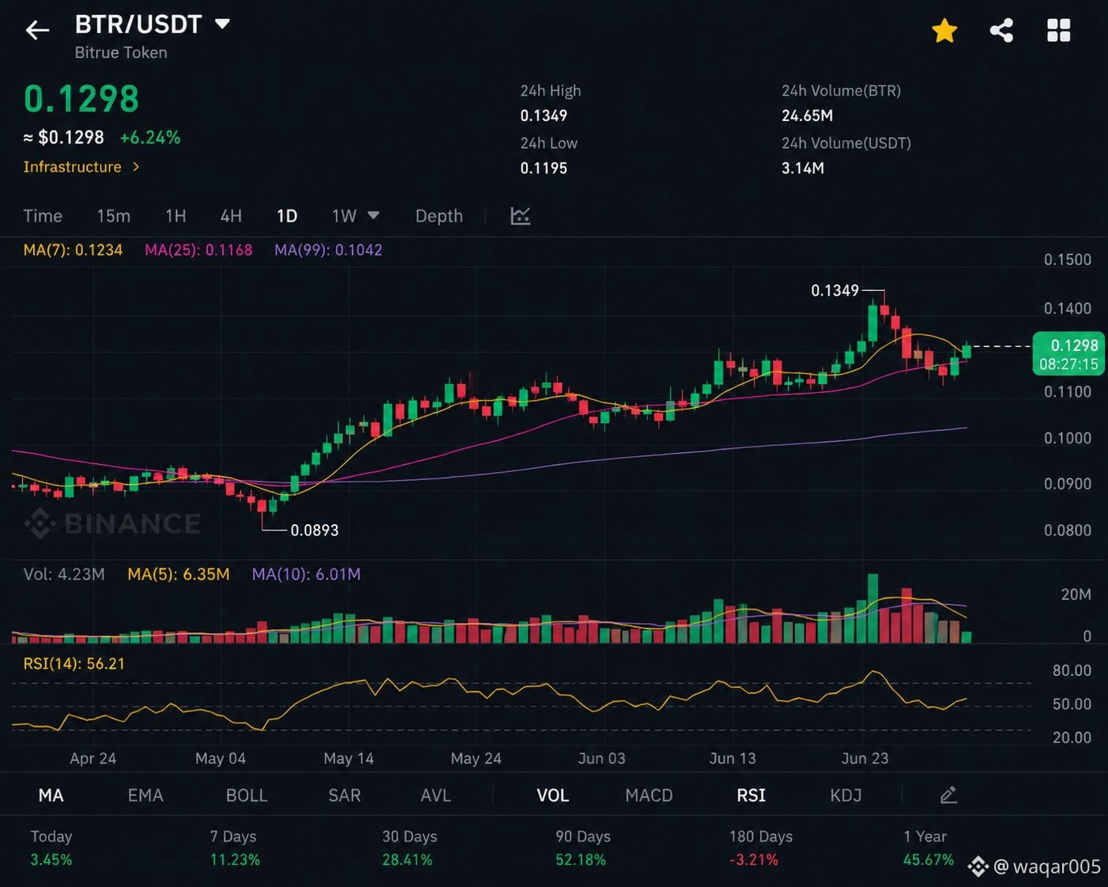Click the 24h Low value 0.1195
The image size is (1108, 887).
coord(544,168)
